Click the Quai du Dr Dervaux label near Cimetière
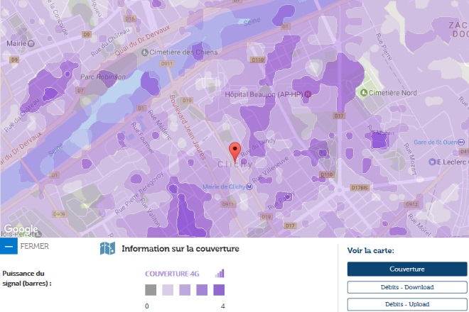 tap(143, 40)
